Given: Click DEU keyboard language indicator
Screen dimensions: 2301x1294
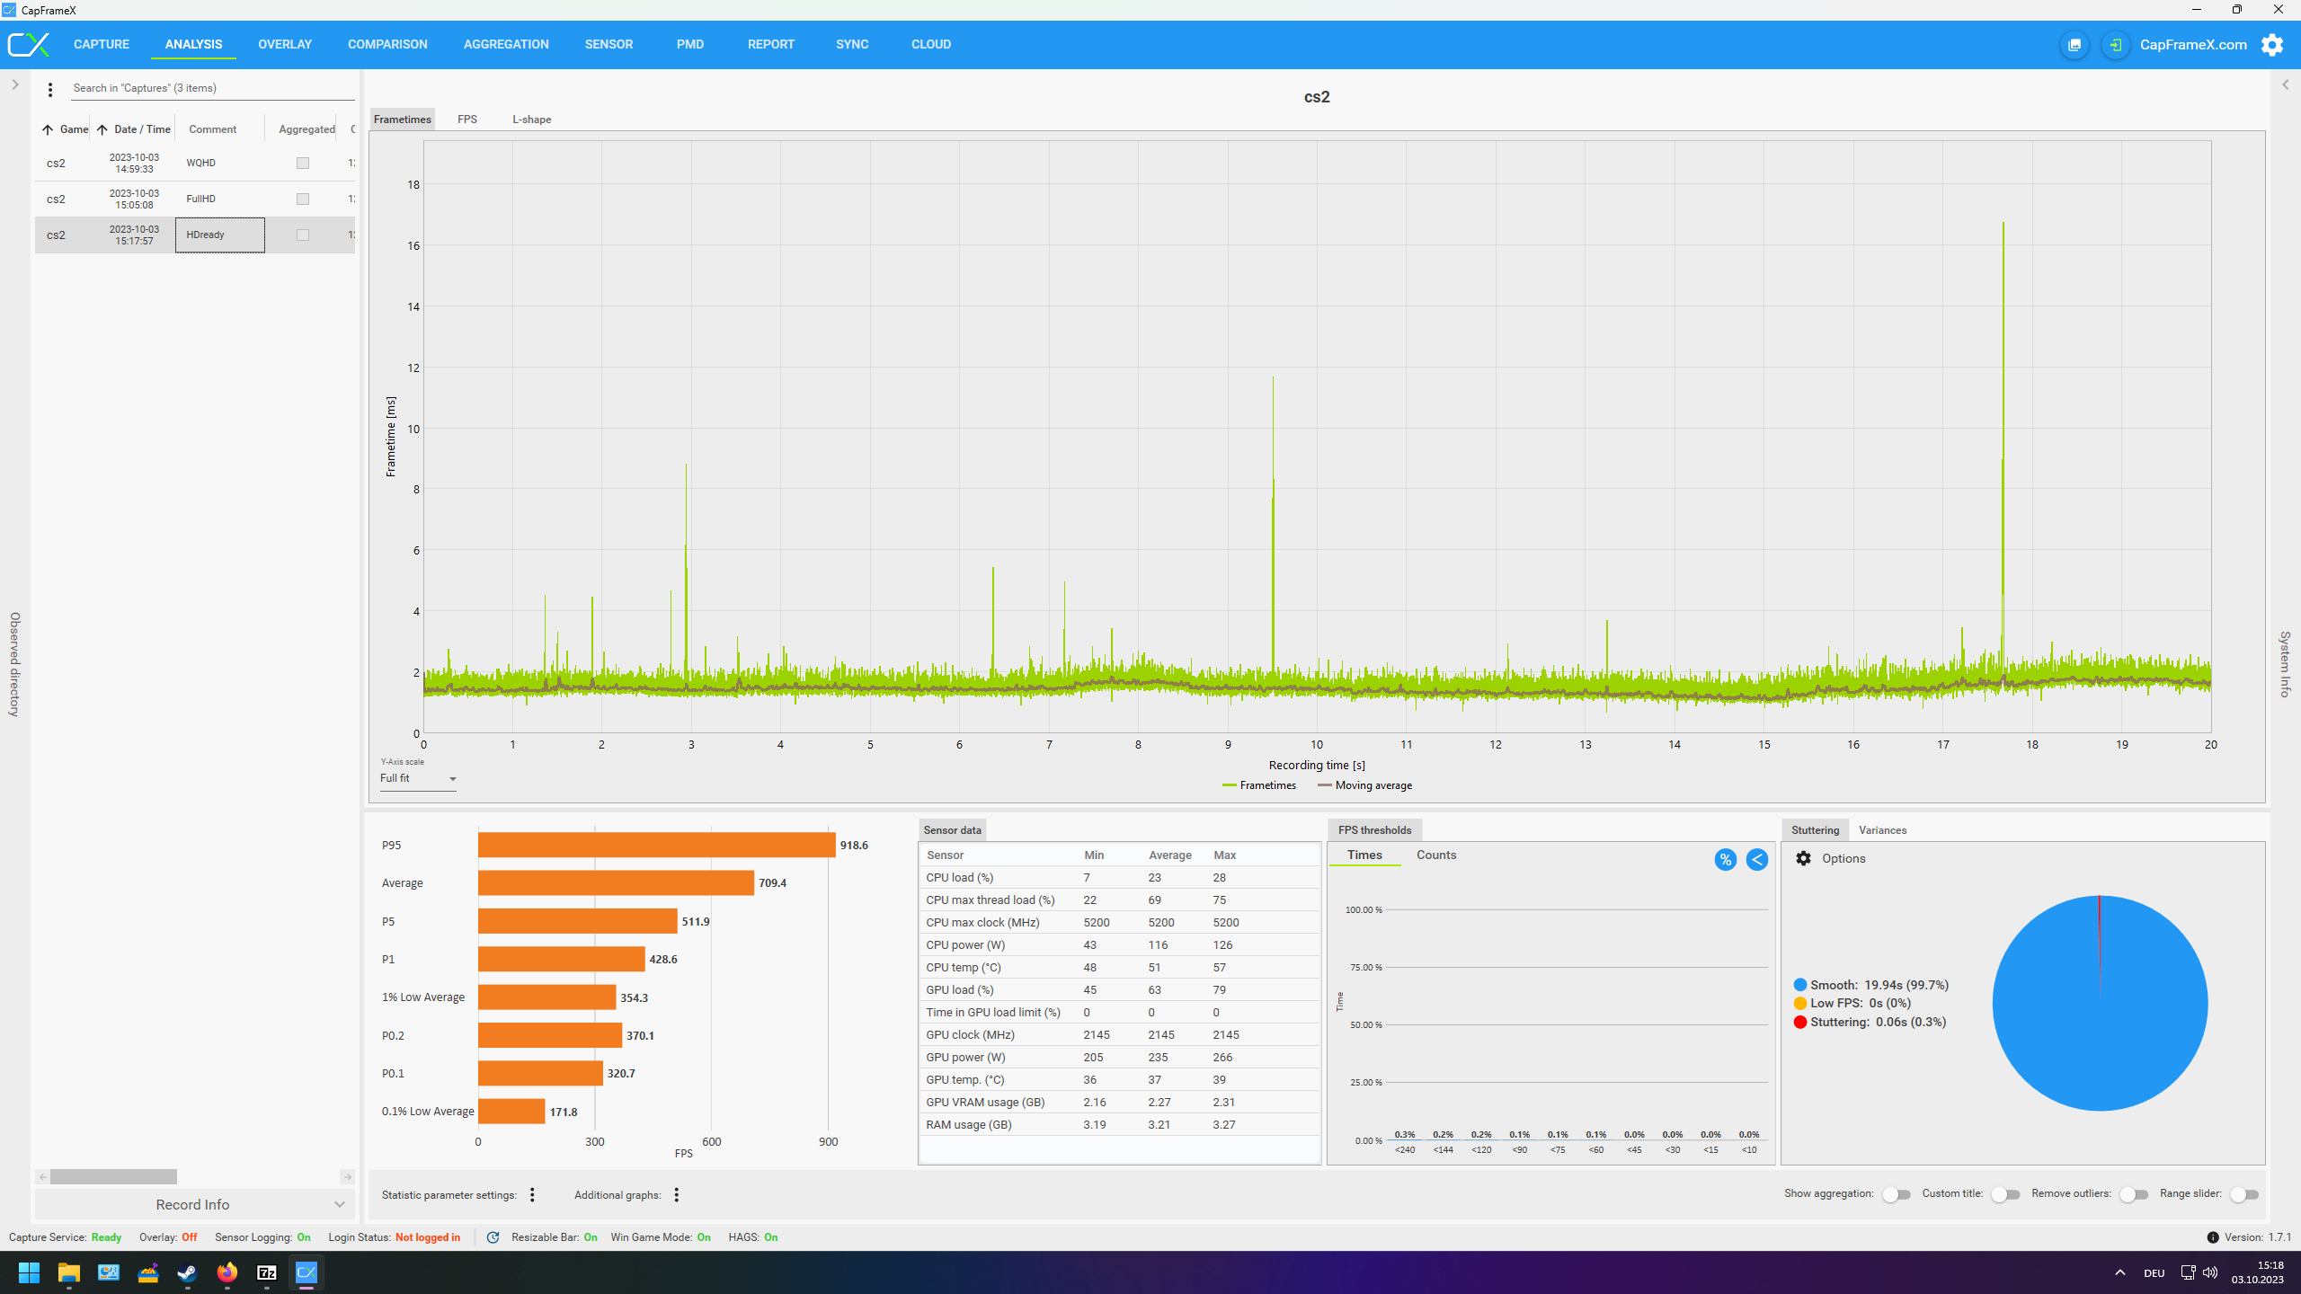Looking at the screenshot, I should point(2154,1272).
